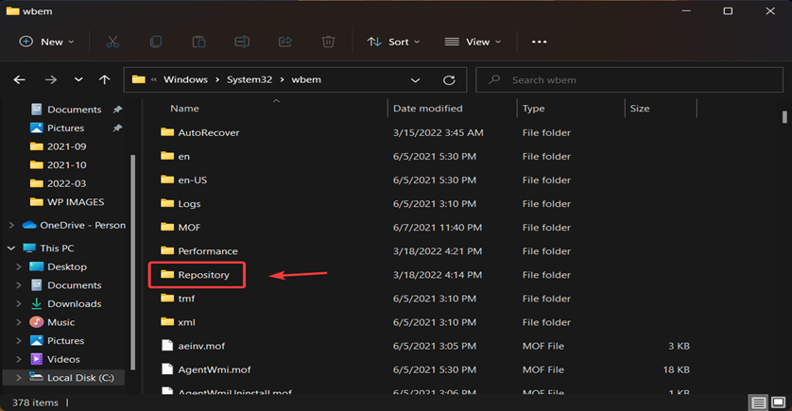Viewport: 792px width, 411px height.
Task: Switch to details view in status bar
Action: 759,402
